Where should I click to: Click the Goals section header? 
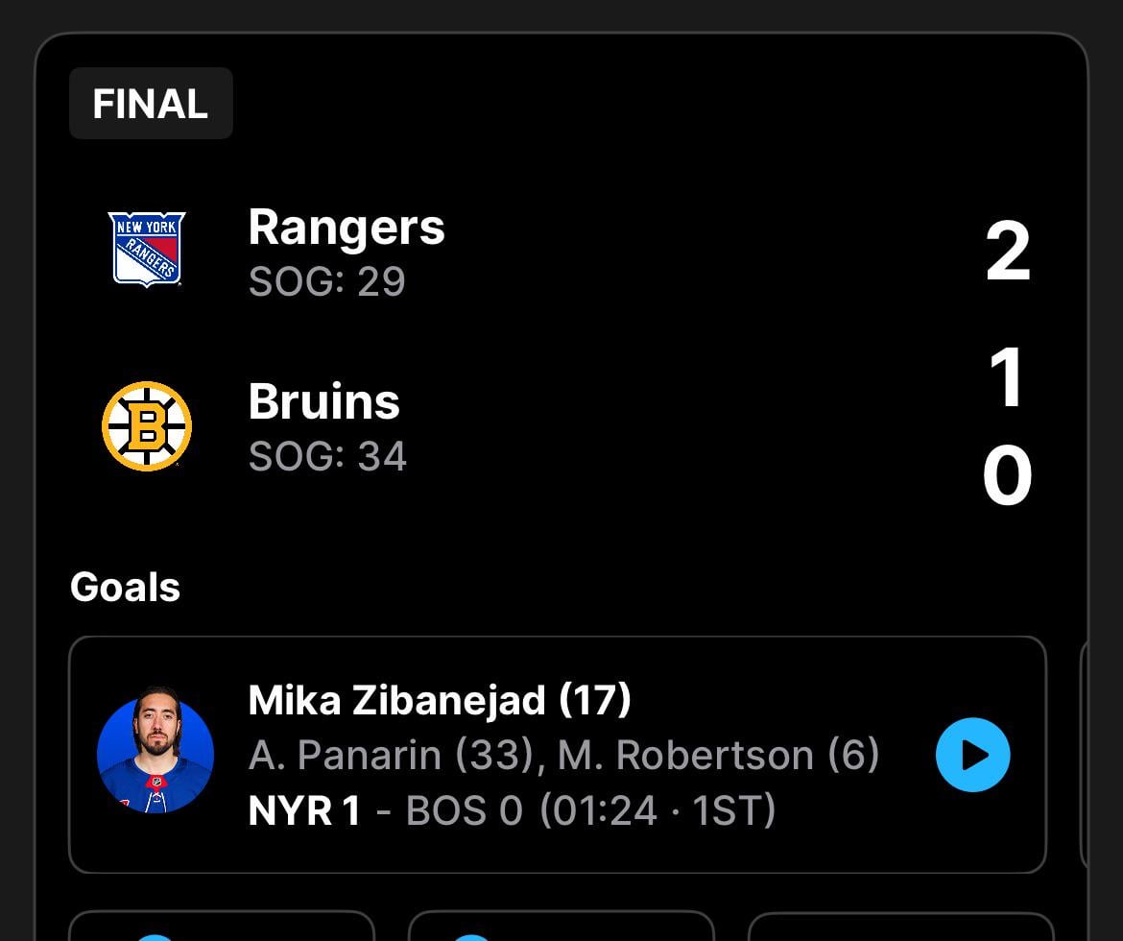pyautogui.click(x=125, y=587)
